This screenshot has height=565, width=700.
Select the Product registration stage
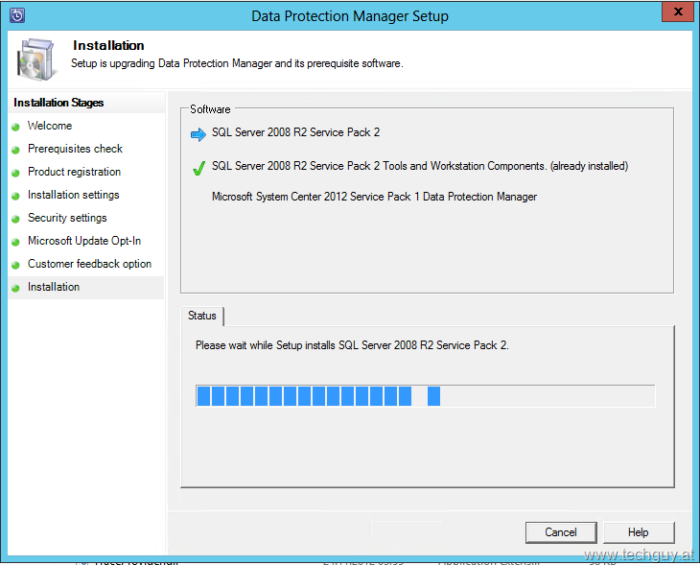(74, 172)
